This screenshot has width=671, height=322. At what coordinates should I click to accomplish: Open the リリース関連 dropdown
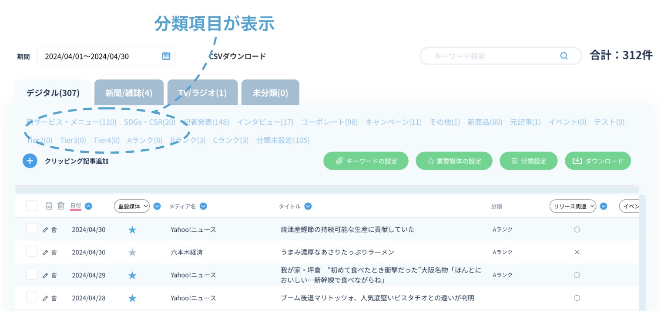pos(572,207)
